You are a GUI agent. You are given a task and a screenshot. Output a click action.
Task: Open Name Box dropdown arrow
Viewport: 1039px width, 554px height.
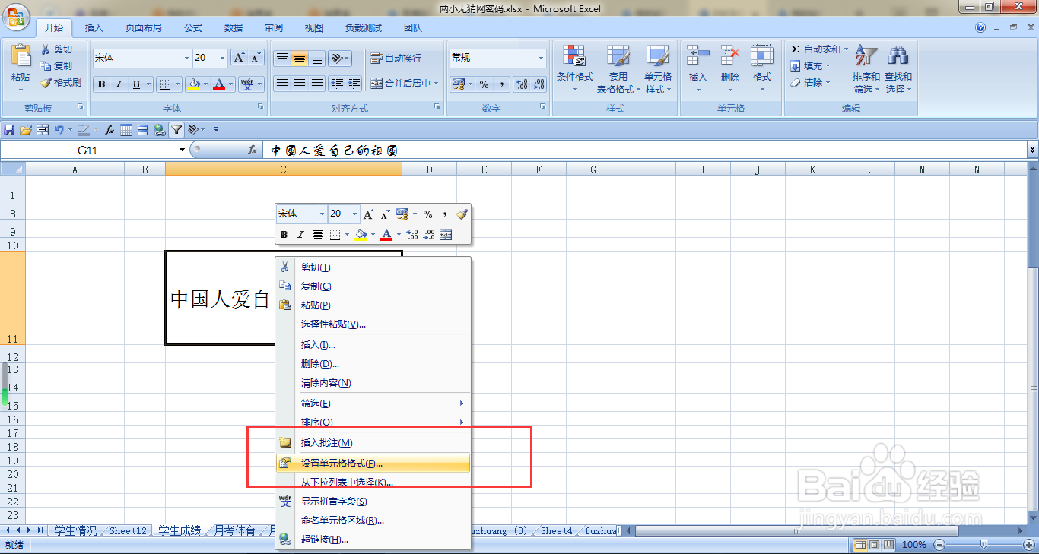[x=182, y=150]
